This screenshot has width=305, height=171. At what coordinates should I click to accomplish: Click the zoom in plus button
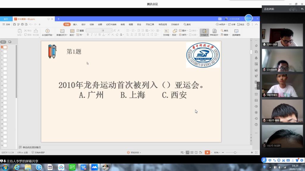coord(252,153)
